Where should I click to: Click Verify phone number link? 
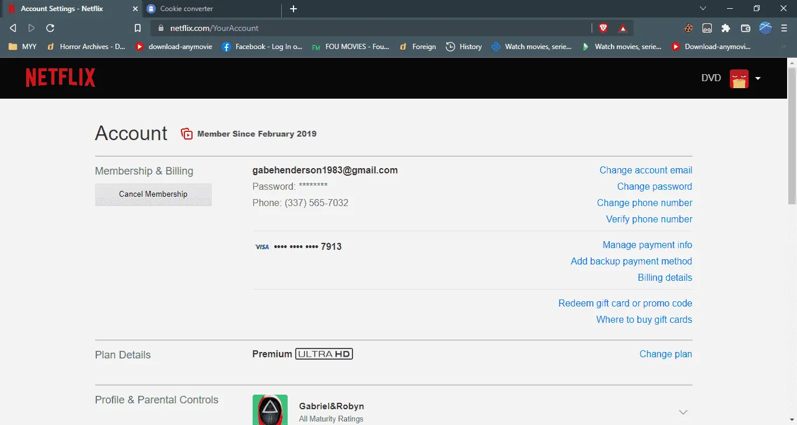(x=649, y=220)
